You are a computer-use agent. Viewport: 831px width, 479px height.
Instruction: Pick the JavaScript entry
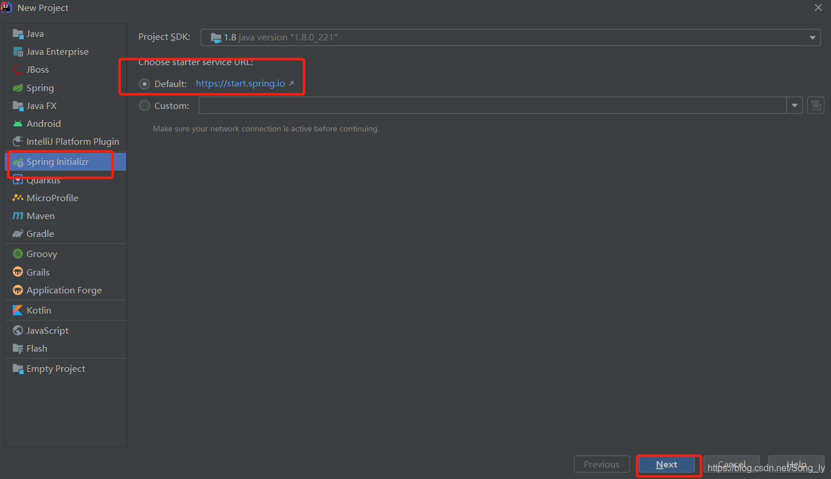click(x=47, y=330)
